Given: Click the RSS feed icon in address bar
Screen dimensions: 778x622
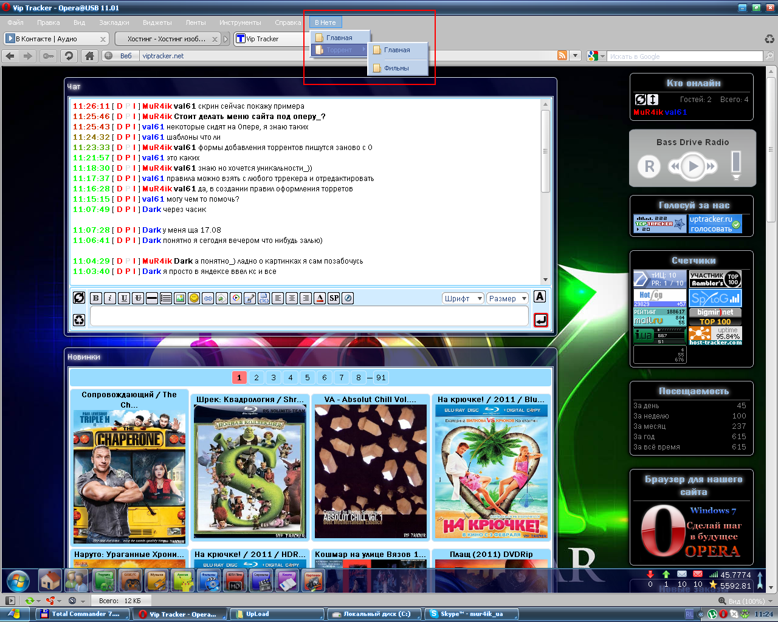Looking at the screenshot, I should (562, 56).
